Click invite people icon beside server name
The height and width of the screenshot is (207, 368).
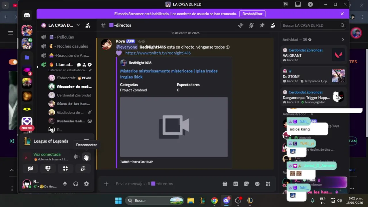pyautogui.click(x=88, y=25)
